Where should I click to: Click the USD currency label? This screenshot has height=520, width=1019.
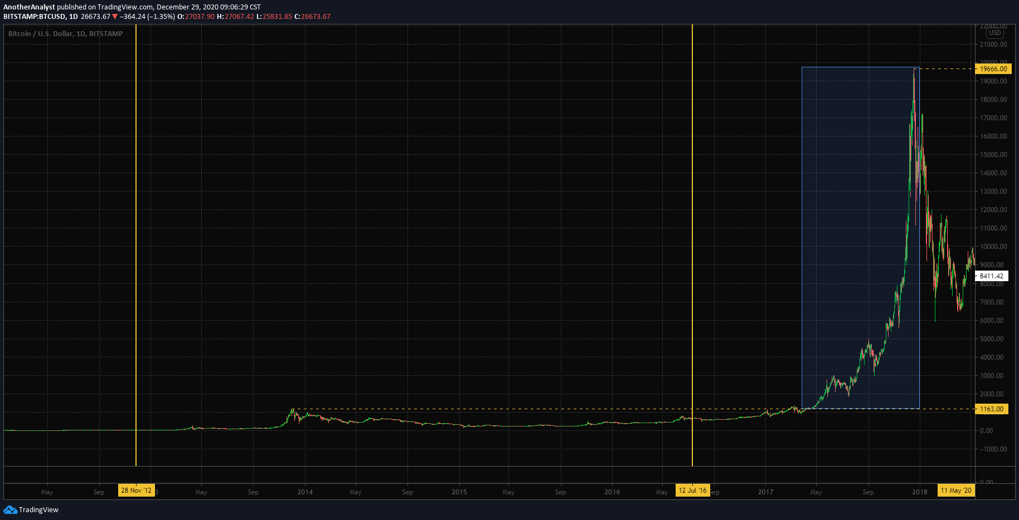coord(995,33)
